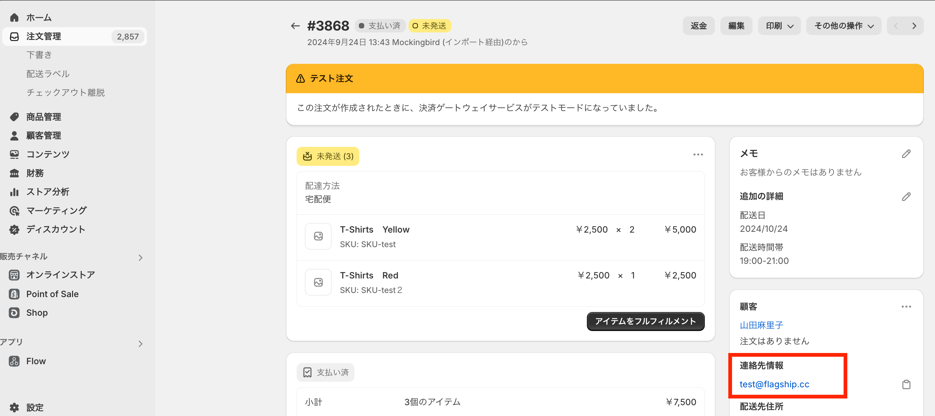Click アイテムをフルフィルメント button
Image resolution: width=935 pixels, height=416 pixels.
pos(645,321)
